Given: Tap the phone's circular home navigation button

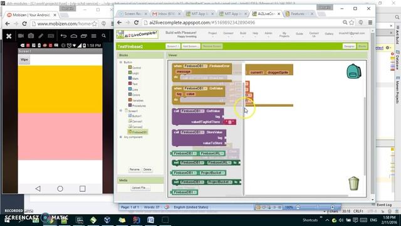Looking at the screenshot, I should click(60, 188).
